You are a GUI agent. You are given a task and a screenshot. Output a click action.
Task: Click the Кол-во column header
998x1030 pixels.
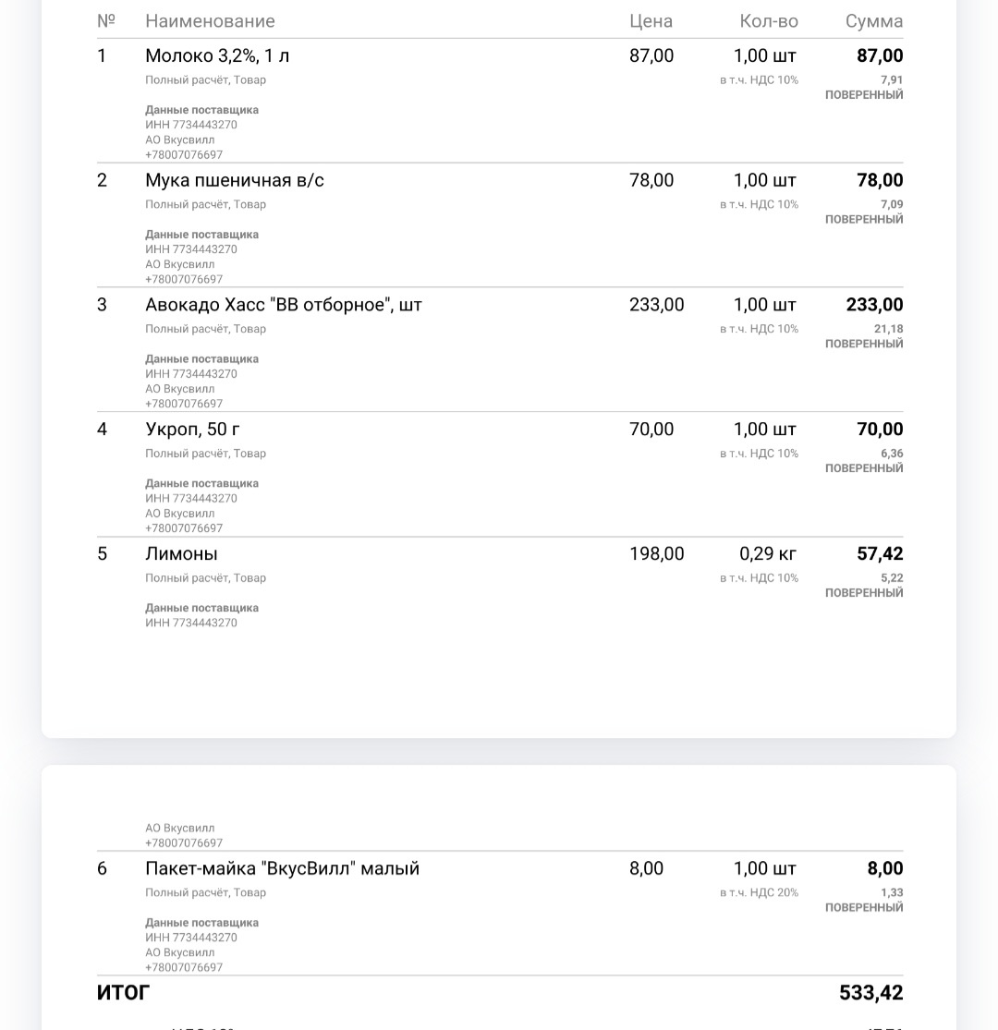pyautogui.click(x=769, y=21)
